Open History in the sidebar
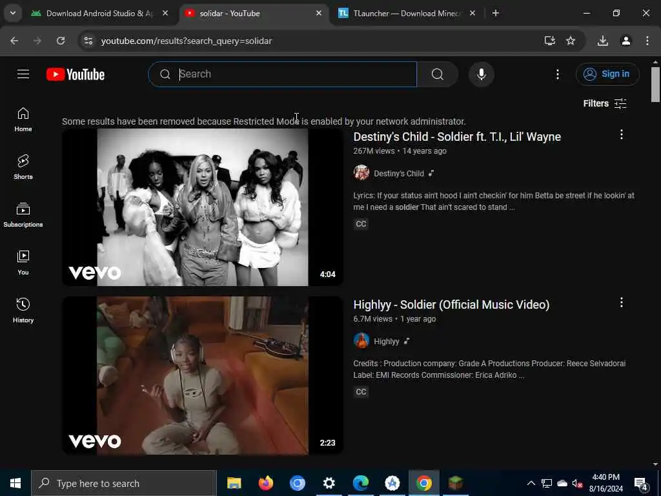 pos(23,311)
